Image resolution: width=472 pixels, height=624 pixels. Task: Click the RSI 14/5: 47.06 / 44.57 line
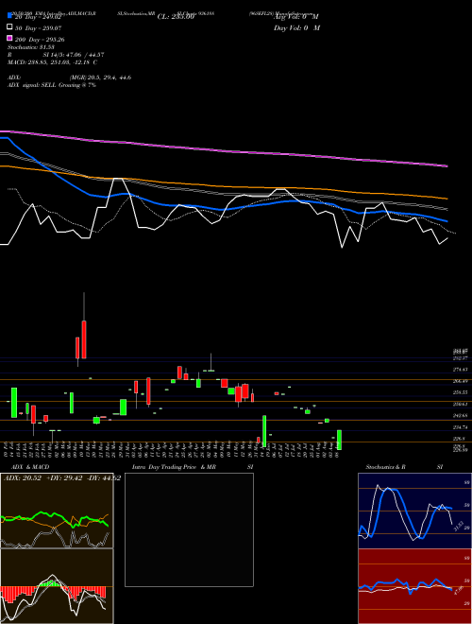click(x=56, y=55)
